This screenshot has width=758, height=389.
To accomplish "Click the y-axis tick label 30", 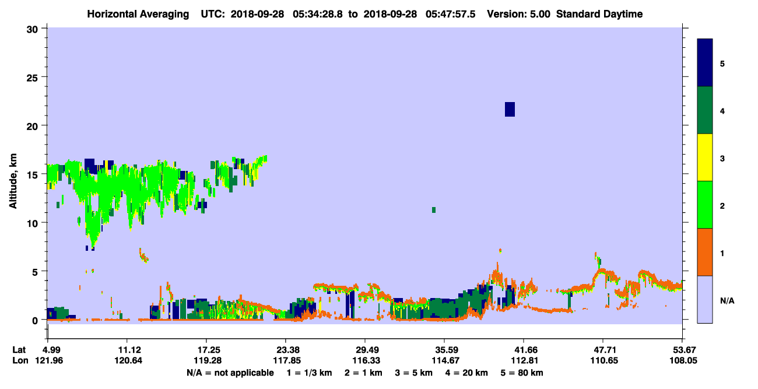I will [34, 29].
